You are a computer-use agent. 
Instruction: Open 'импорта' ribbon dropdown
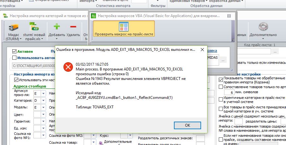pyautogui.click(x=96, y=1)
